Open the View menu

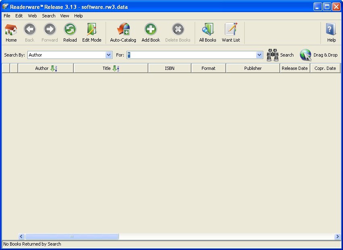pyautogui.click(x=64, y=16)
